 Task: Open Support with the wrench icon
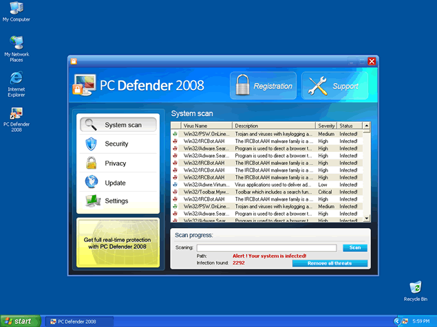click(334, 87)
